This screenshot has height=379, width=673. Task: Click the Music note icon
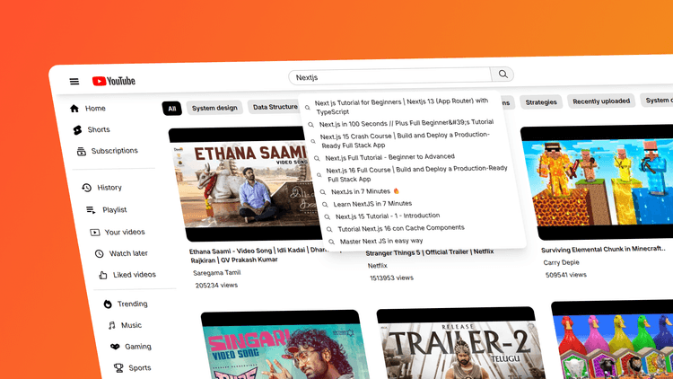pyautogui.click(x=111, y=326)
